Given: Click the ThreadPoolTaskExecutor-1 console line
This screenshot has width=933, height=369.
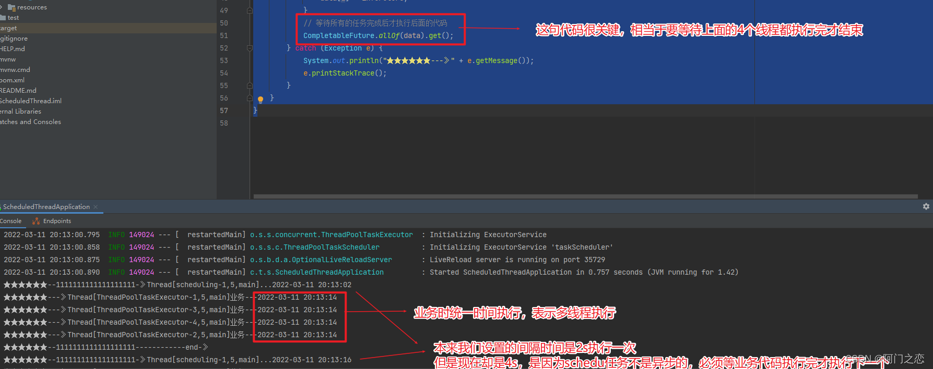Looking at the screenshot, I should (x=170, y=298).
